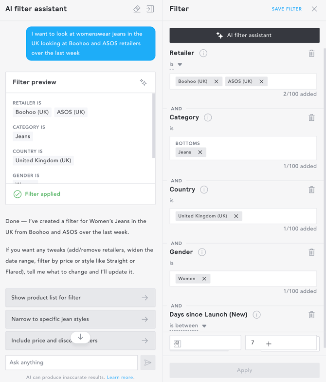Open the 'is between' operator dropdown
This screenshot has height=382, width=326.
pos(188,326)
